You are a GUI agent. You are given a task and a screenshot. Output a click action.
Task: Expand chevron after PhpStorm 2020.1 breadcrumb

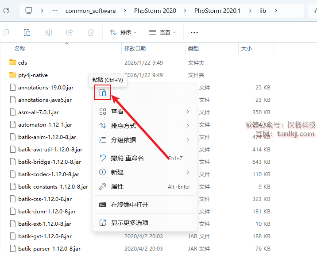point(250,11)
